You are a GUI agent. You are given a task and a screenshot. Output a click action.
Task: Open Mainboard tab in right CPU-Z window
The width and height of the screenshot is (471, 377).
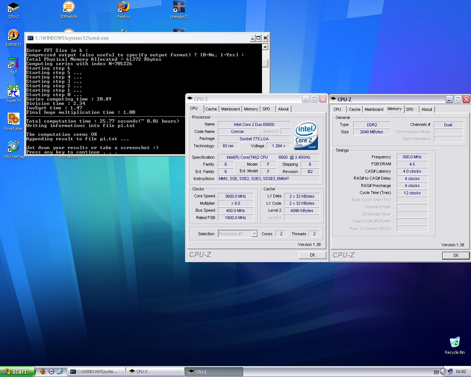click(374, 109)
